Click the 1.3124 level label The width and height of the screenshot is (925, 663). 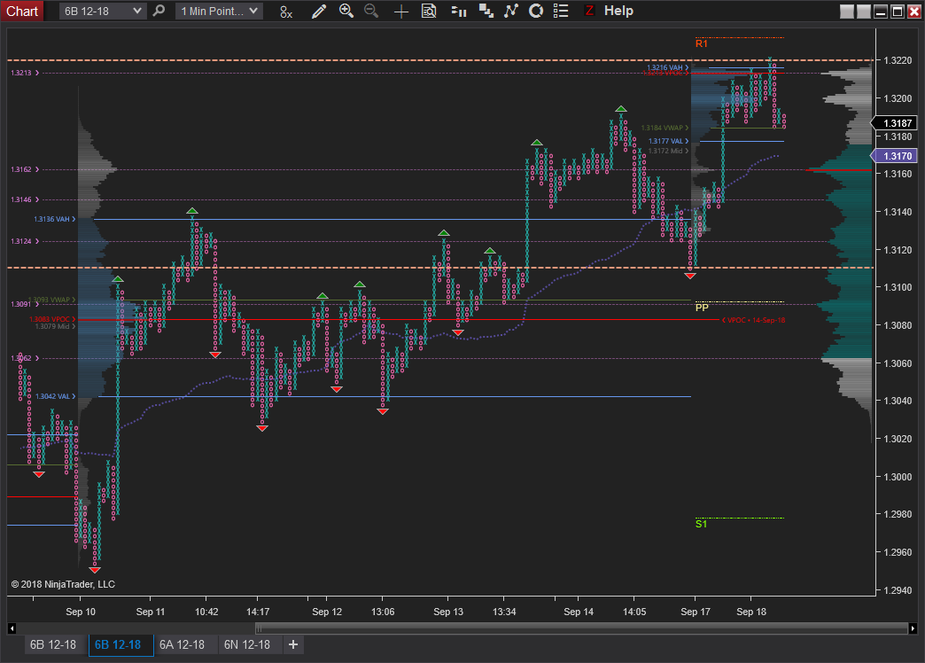click(25, 241)
